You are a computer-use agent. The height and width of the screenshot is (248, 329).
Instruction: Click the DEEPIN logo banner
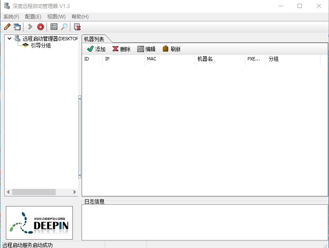39,223
